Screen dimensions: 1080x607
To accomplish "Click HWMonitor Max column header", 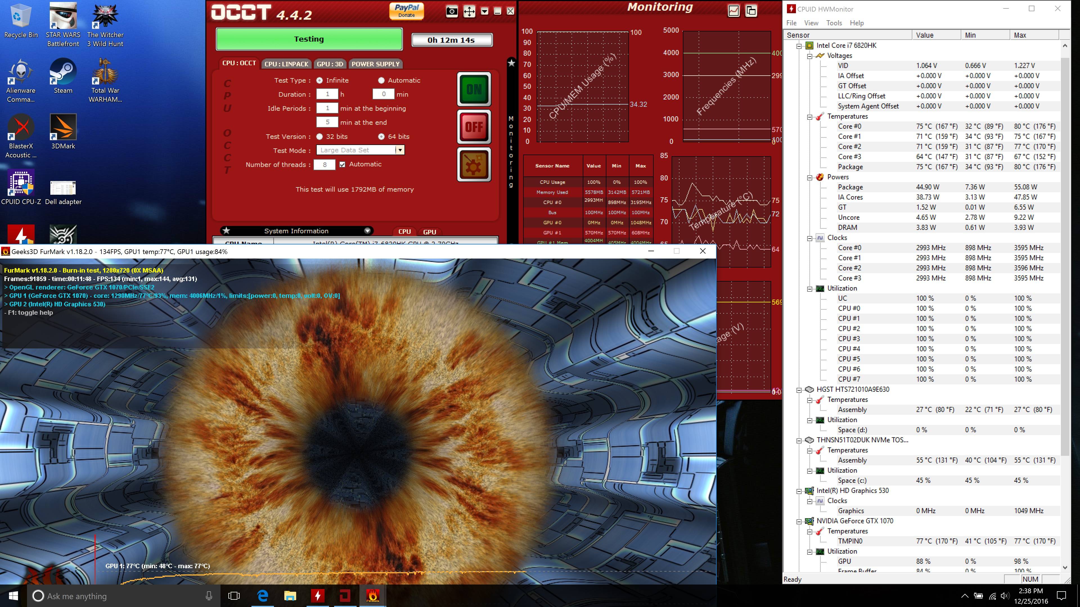I will point(1034,35).
